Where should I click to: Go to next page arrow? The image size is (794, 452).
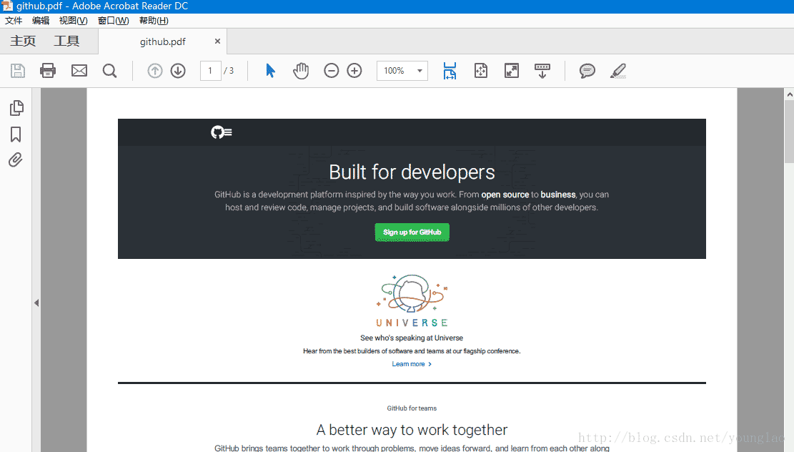(178, 70)
